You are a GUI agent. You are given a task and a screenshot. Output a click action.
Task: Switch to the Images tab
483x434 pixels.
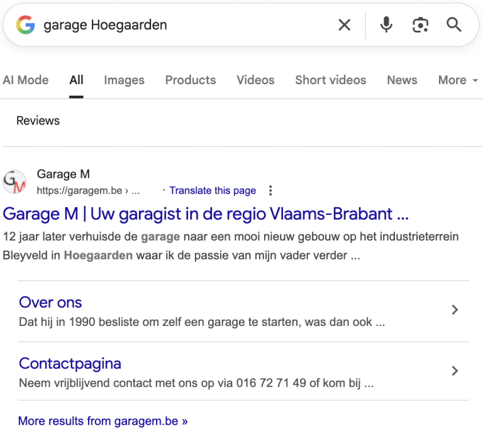click(x=124, y=80)
